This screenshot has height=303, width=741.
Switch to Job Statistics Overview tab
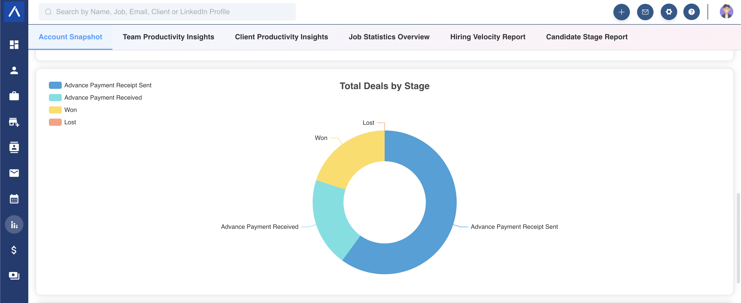[x=389, y=37]
